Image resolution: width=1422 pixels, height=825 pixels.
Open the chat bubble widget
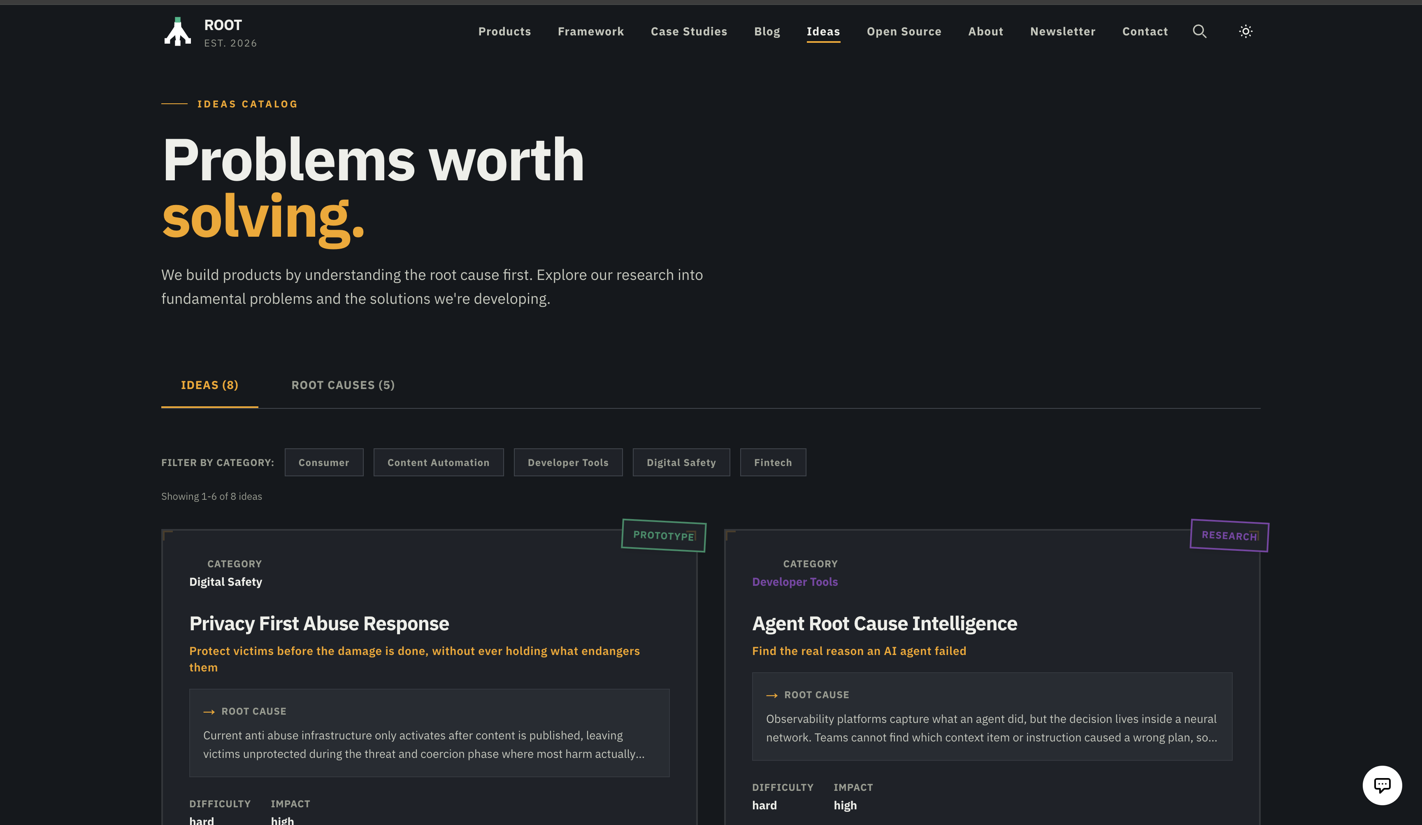tap(1381, 785)
